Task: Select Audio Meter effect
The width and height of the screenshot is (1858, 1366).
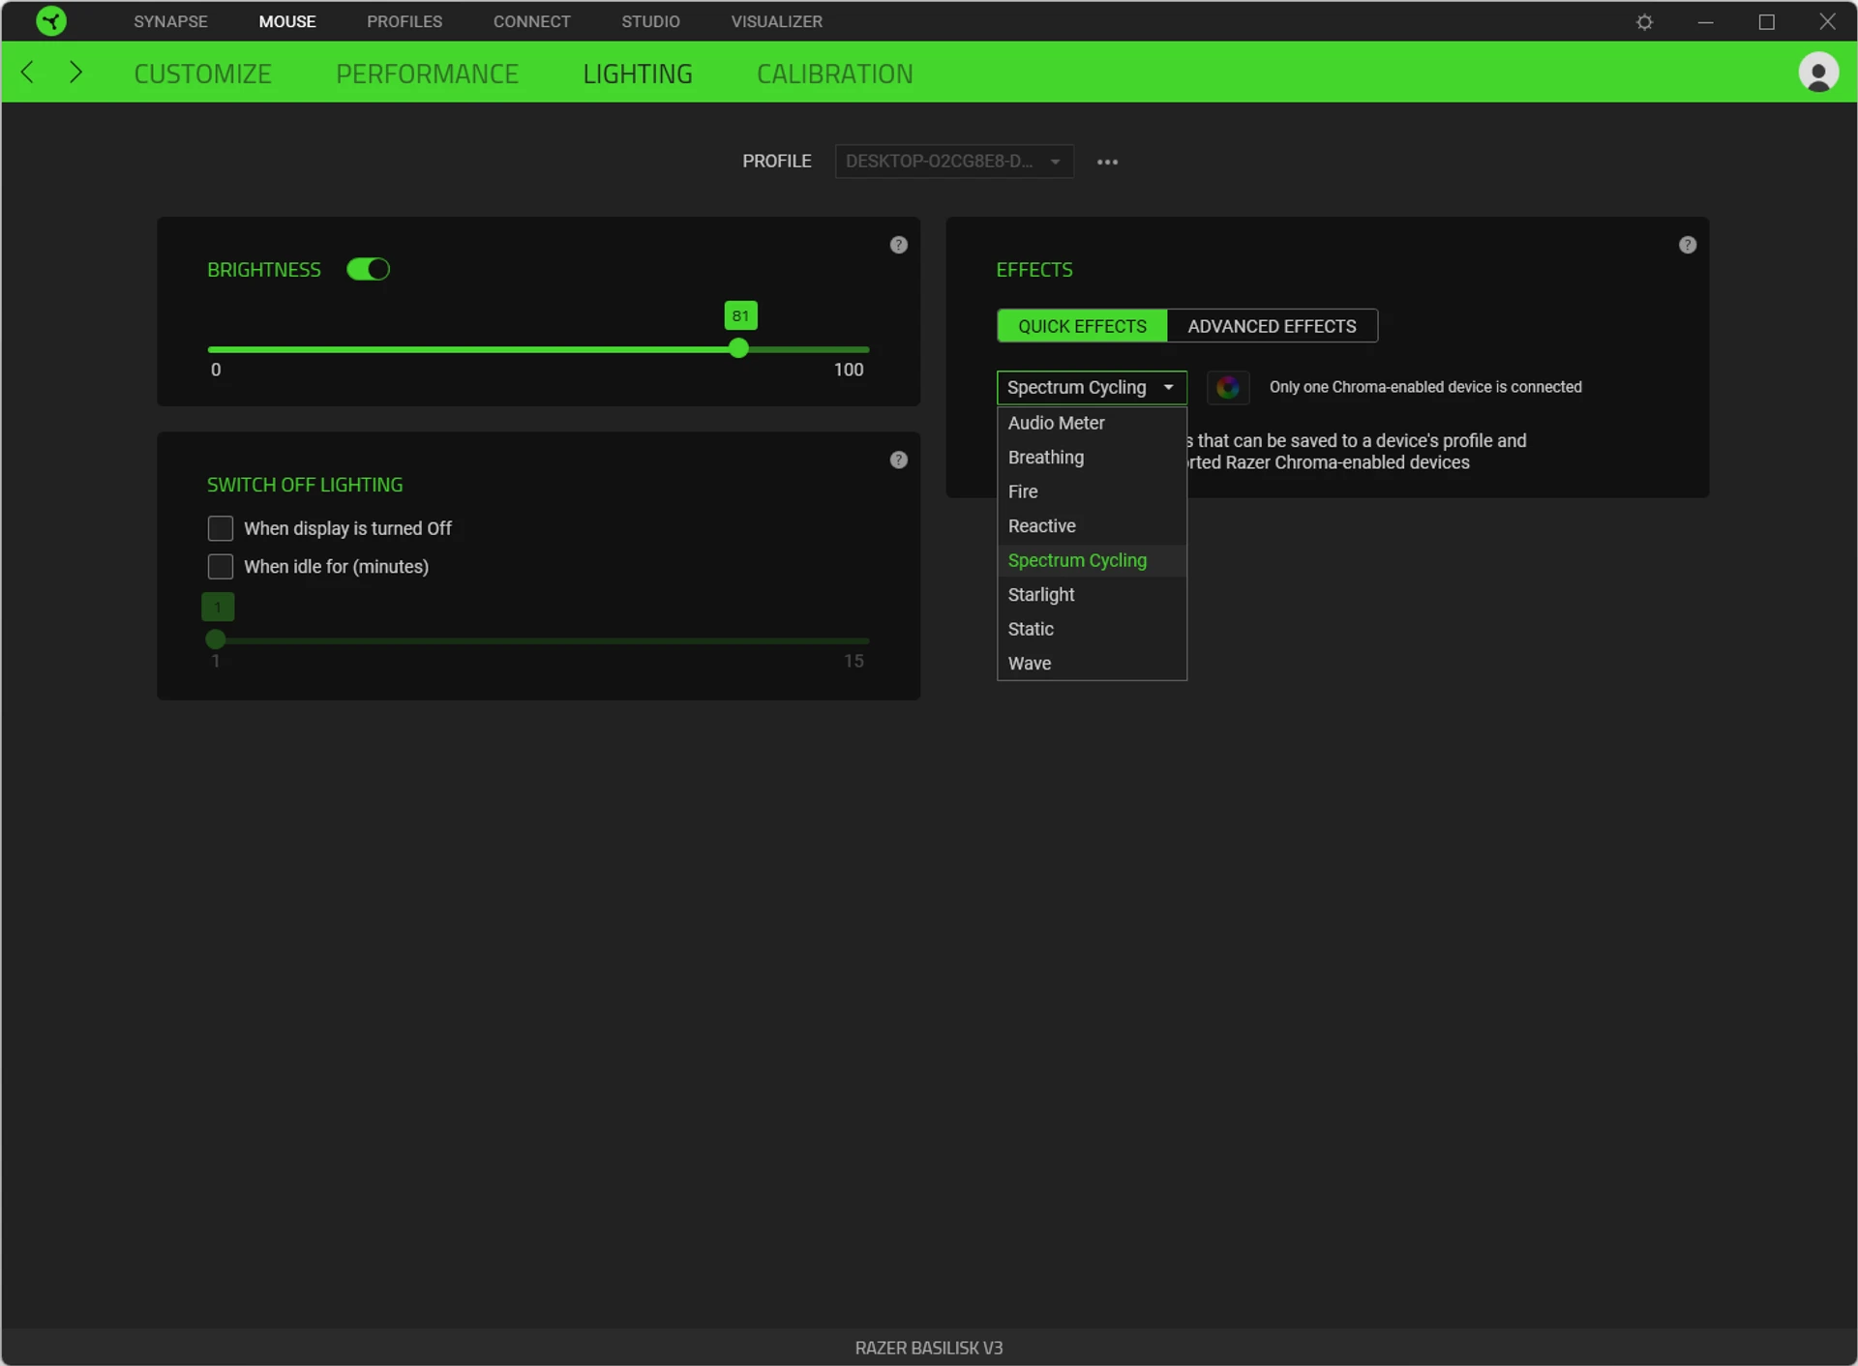Action: pyautogui.click(x=1092, y=423)
